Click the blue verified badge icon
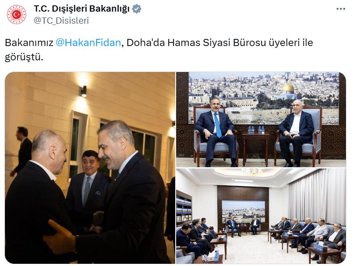 pyautogui.click(x=137, y=9)
